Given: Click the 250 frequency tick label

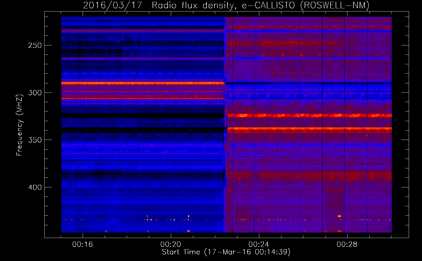Looking at the screenshot, I should [35, 45].
